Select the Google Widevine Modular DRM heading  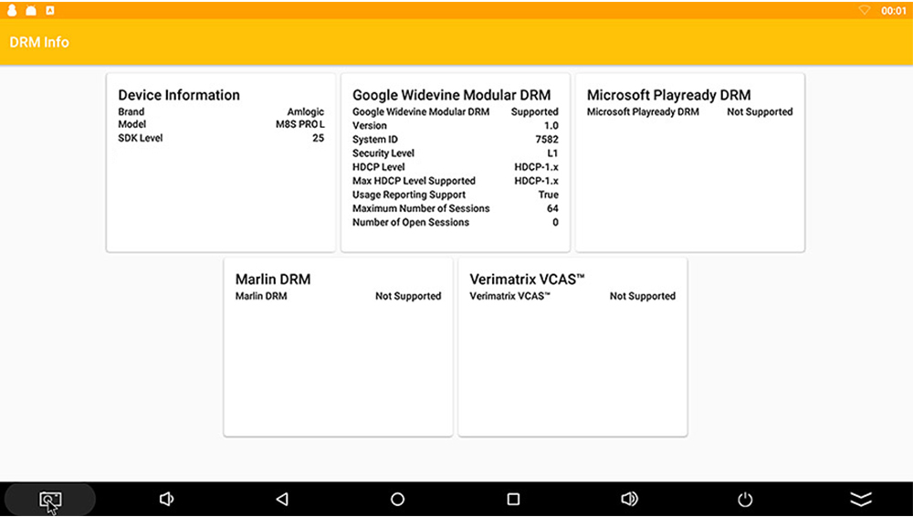pos(451,95)
